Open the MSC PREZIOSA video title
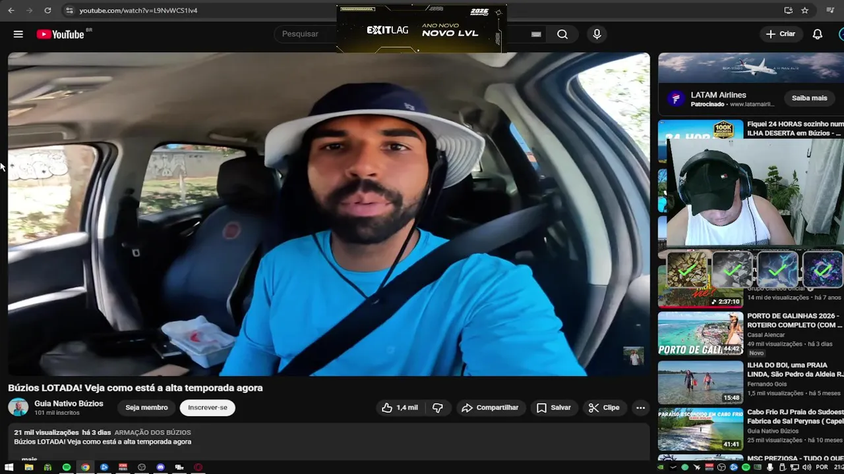 [795, 458]
